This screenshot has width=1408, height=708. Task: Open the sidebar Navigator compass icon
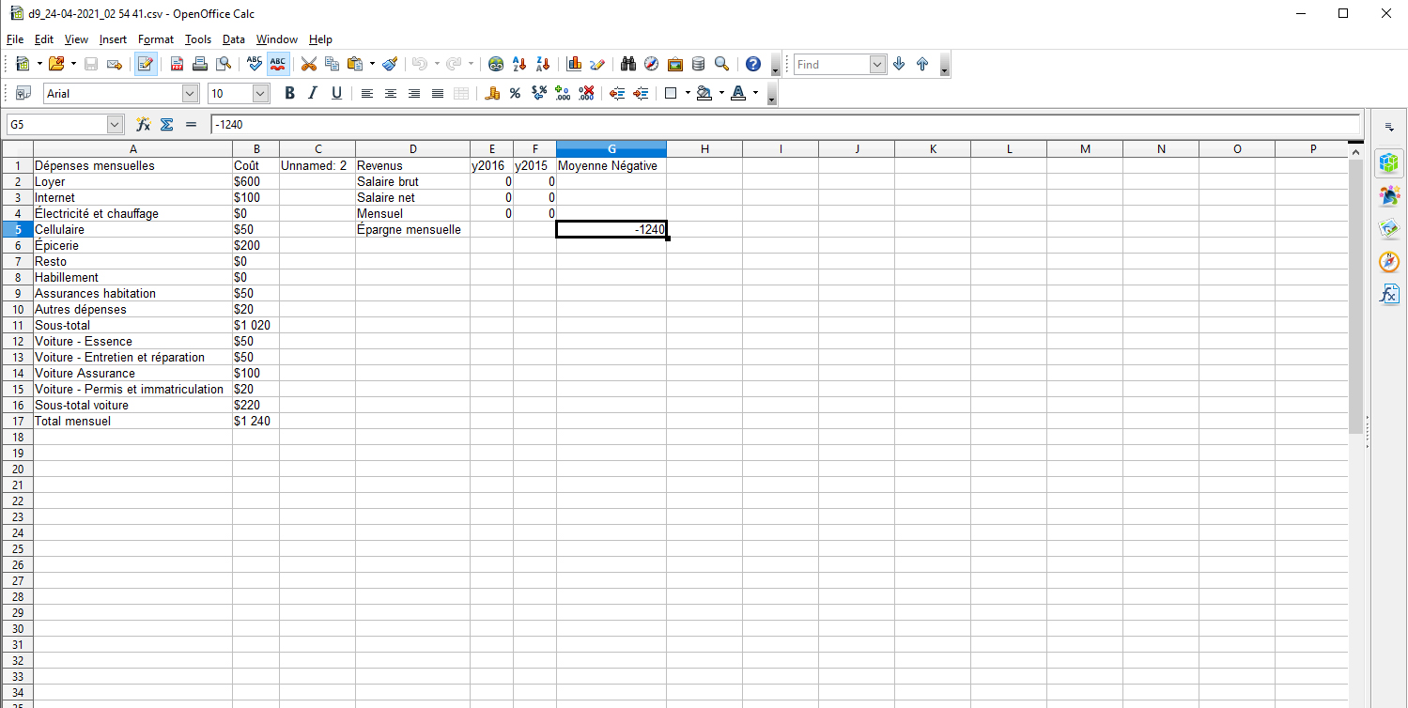(1388, 261)
